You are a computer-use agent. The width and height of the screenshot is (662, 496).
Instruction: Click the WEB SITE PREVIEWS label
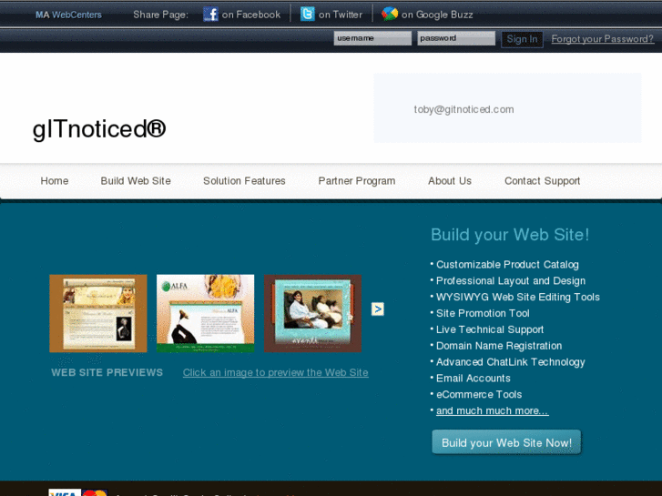click(x=107, y=372)
